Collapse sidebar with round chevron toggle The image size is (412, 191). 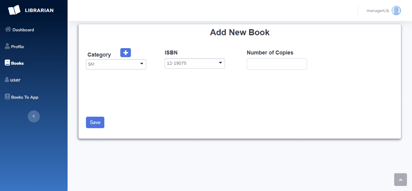pos(34,116)
